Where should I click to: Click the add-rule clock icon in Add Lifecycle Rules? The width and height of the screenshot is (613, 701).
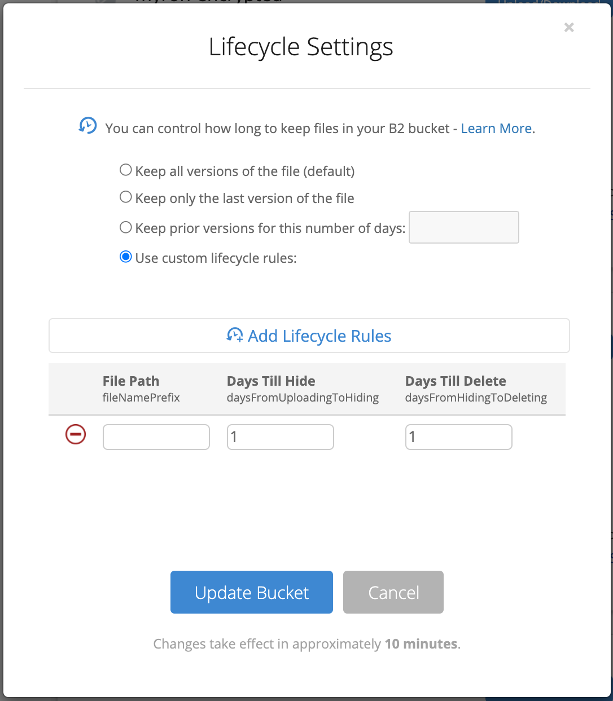coord(235,336)
